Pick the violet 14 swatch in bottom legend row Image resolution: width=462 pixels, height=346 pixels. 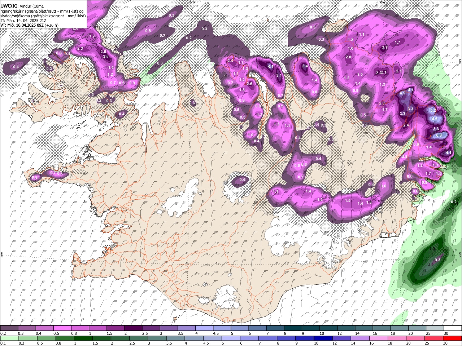pyautogui.click(x=360, y=338)
